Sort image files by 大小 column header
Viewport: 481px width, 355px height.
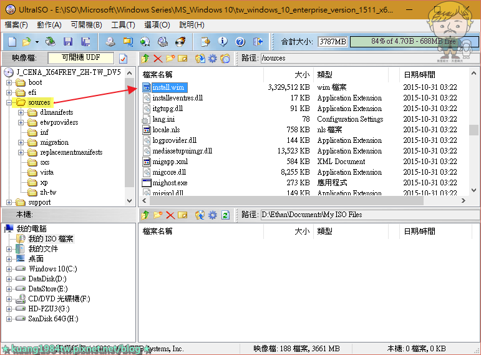(288, 75)
